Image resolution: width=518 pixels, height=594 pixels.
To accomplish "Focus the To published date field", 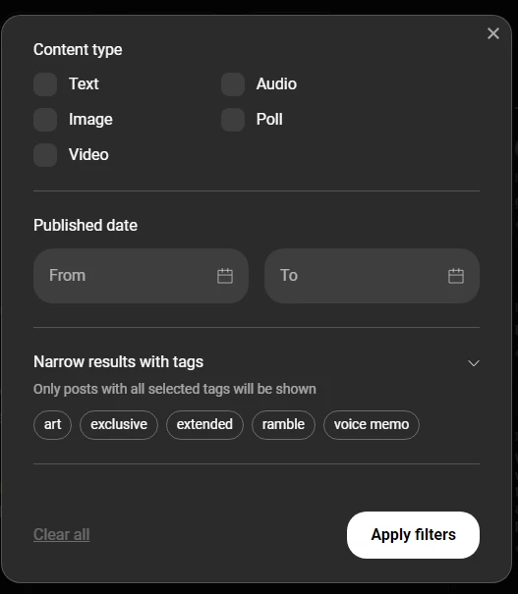I will coord(372,276).
